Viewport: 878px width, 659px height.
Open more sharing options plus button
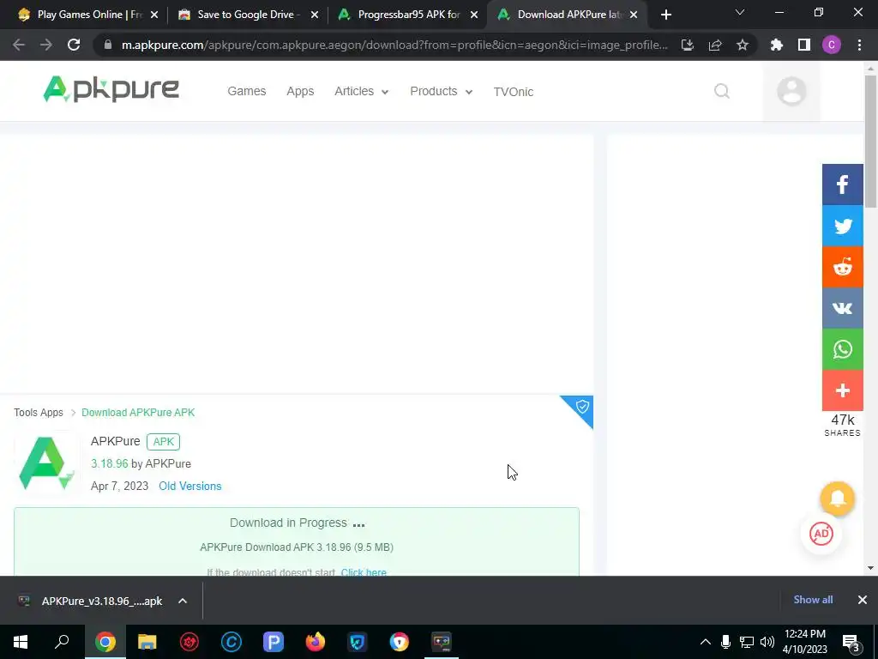click(842, 390)
